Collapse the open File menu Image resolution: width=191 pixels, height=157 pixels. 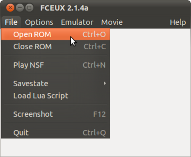click(x=11, y=22)
